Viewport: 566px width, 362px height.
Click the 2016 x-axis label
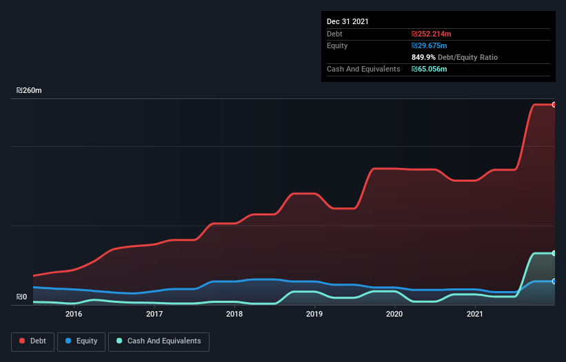coord(74,314)
